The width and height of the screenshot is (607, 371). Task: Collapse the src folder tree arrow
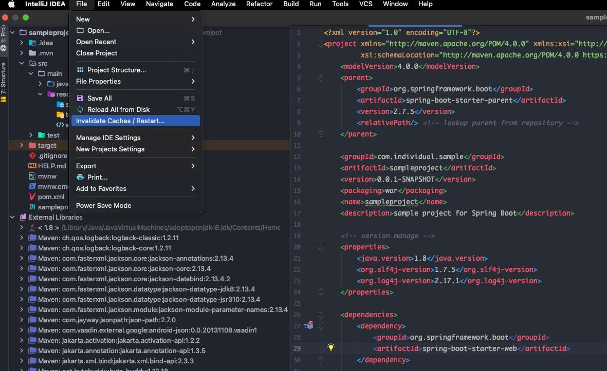point(22,64)
